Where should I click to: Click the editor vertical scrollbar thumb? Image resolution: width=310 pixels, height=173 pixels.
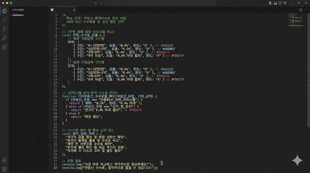point(309,70)
